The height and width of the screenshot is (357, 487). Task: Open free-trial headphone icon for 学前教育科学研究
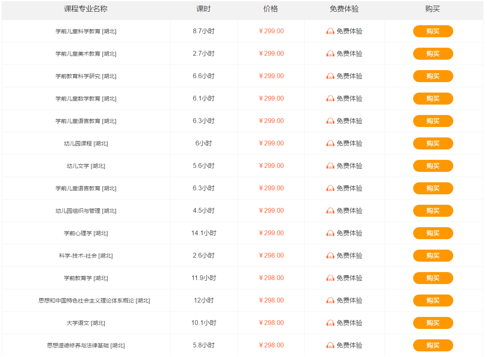point(330,76)
